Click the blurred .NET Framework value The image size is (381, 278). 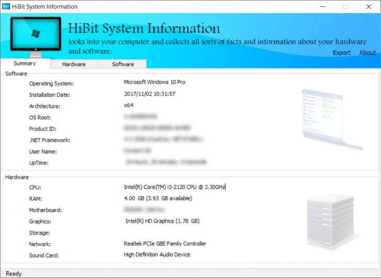click(163, 139)
